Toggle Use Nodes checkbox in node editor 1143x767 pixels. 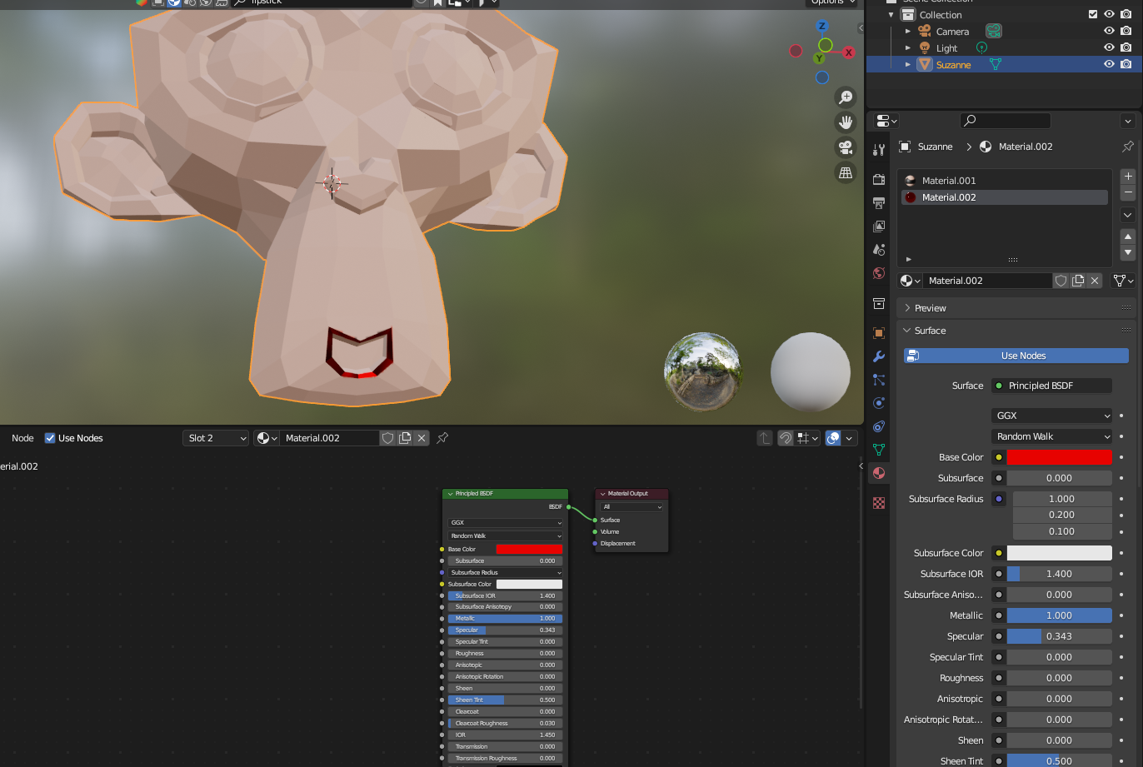point(50,438)
